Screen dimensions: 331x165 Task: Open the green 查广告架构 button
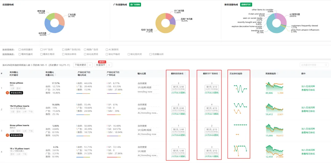[135, 4]
